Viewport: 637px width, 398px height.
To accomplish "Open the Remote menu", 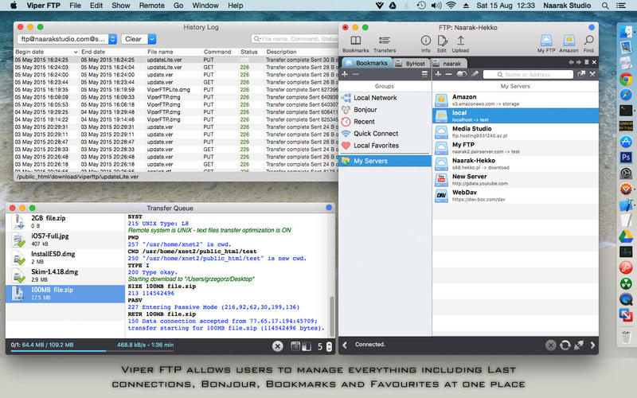I will pos(151,6).
